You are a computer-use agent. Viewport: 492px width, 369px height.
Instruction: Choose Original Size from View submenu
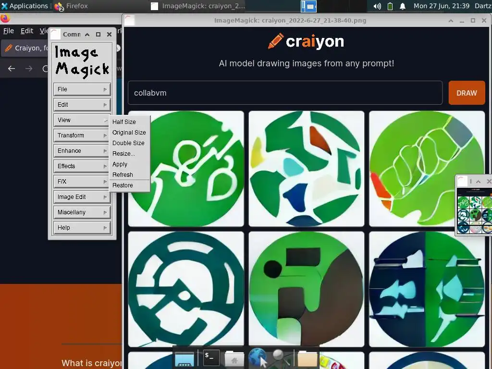(129, 133)
